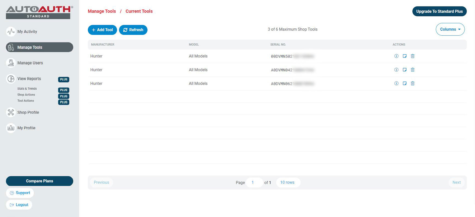
Task: Click Manage Tools breadcrumb link
Action: click(102, 11)
